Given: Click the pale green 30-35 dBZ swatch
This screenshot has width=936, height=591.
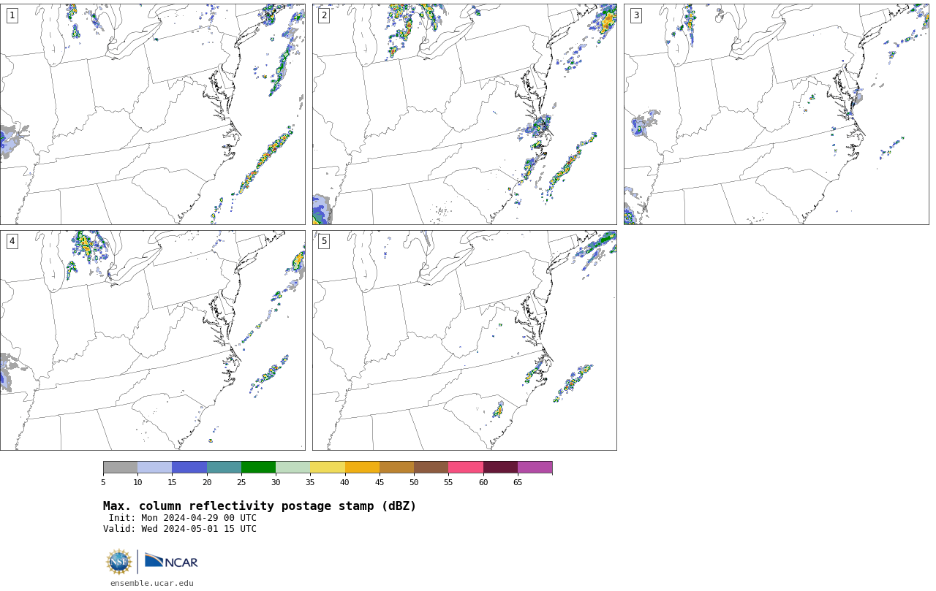Looking at the screenshot, I should point(292,468).
